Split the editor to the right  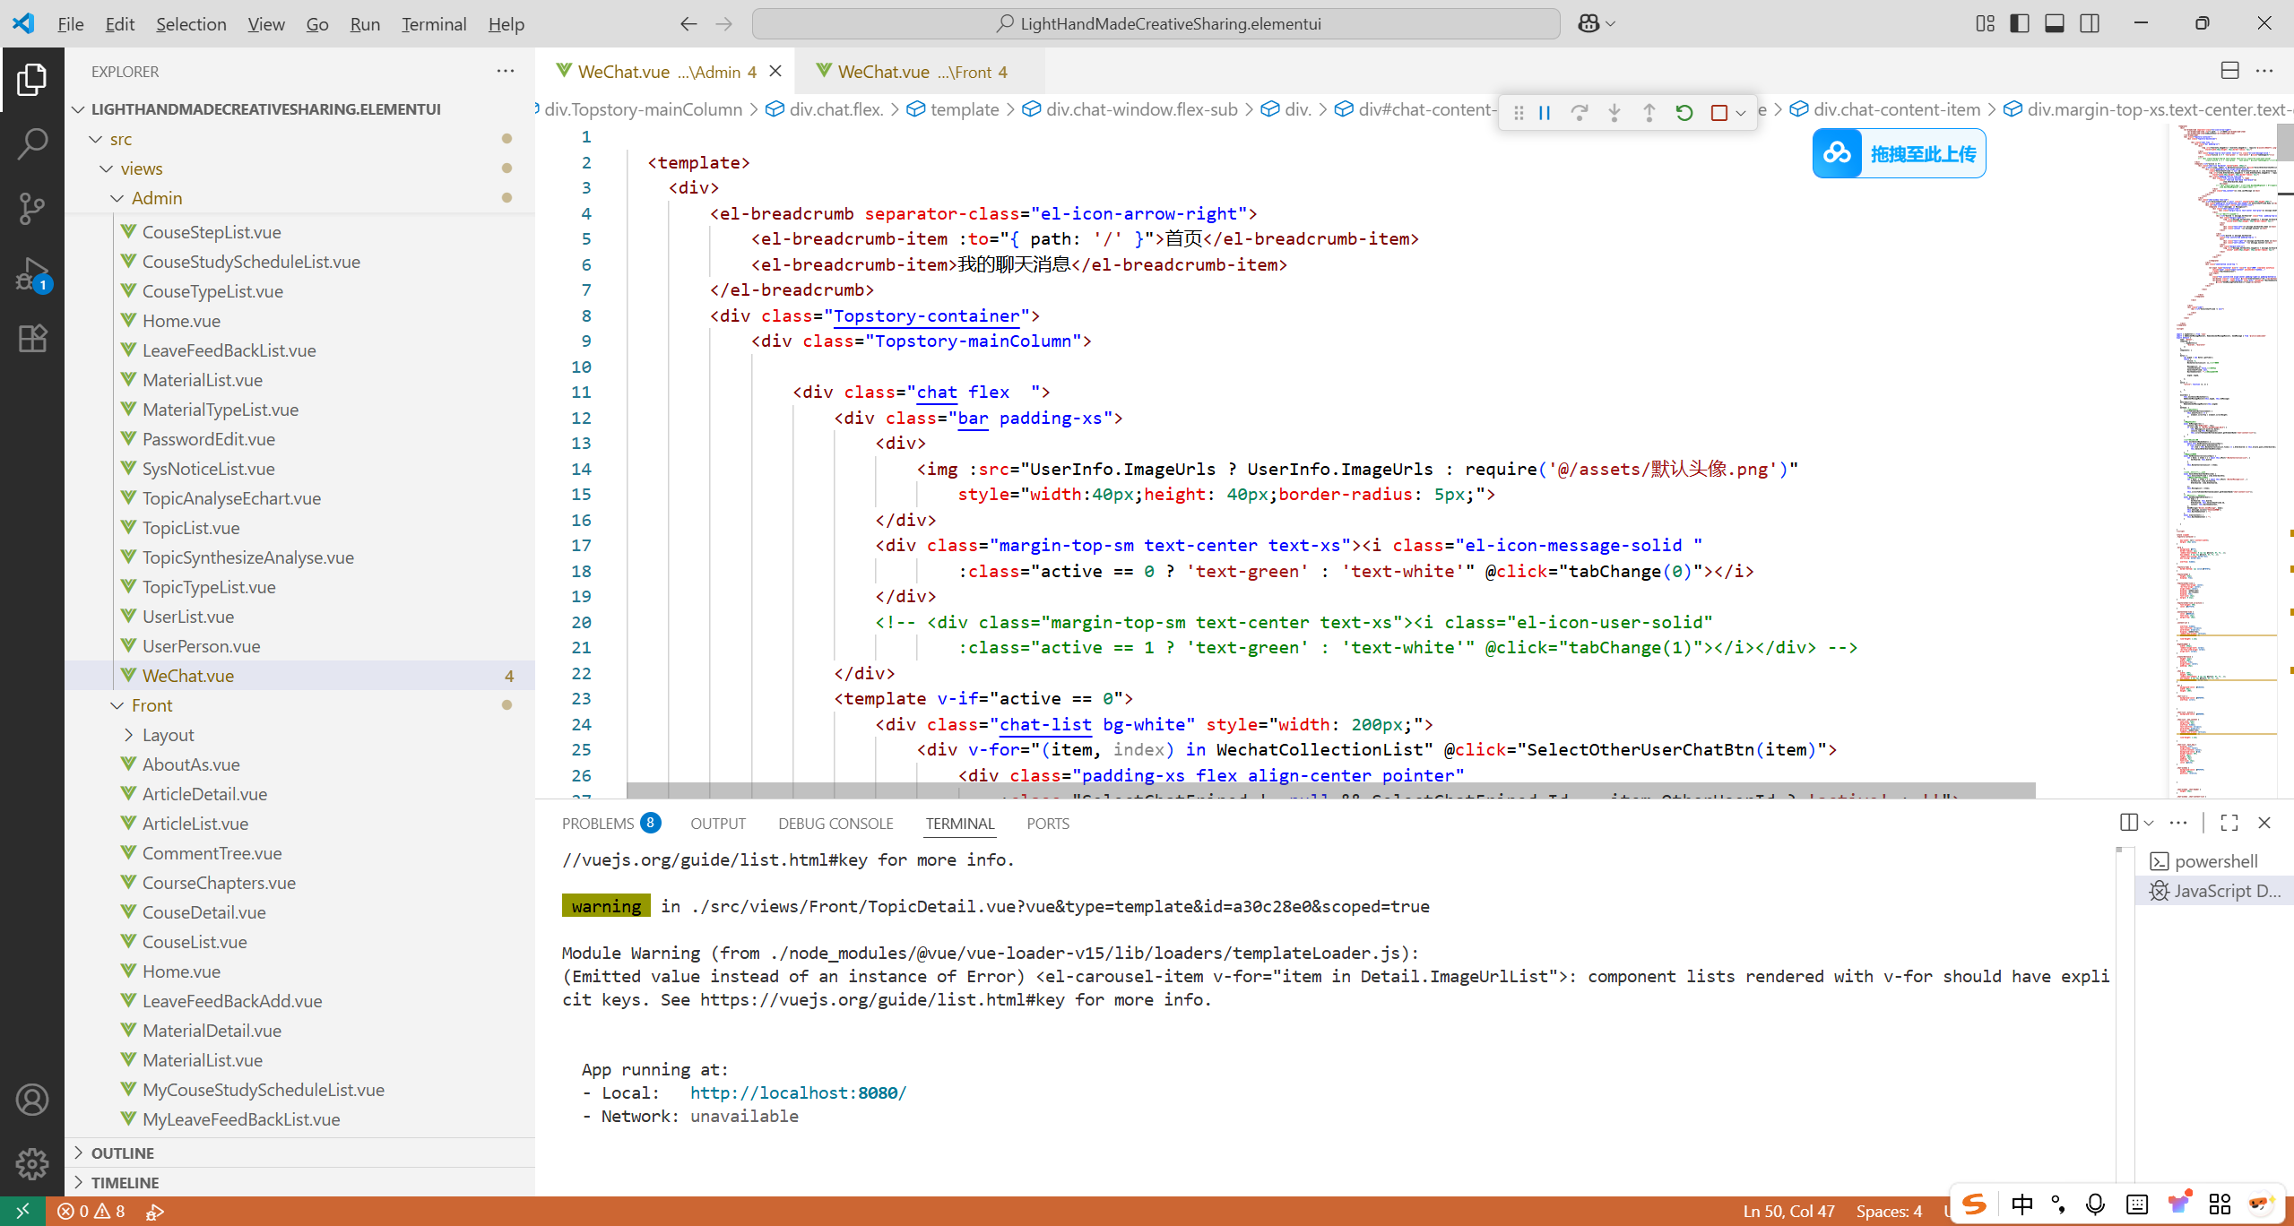[2230, 71]
